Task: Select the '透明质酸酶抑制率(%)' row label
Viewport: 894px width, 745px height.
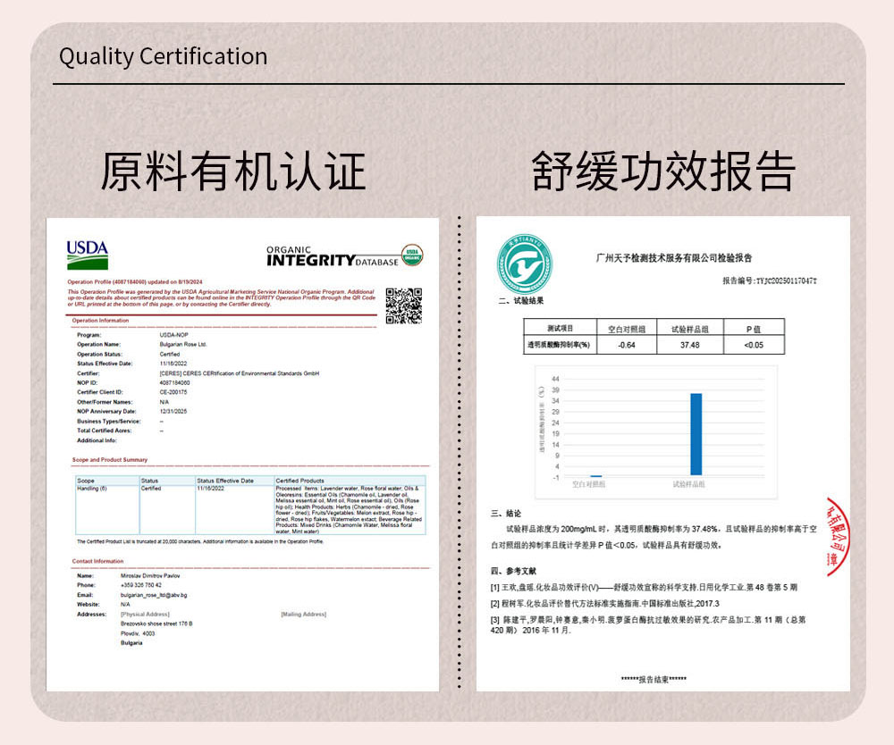Action: (x=560, y=345)
